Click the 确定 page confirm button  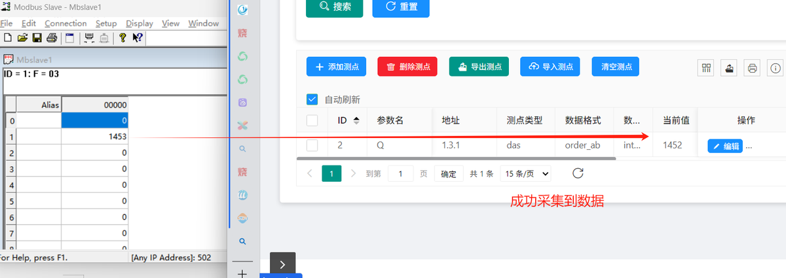(449, 174)
